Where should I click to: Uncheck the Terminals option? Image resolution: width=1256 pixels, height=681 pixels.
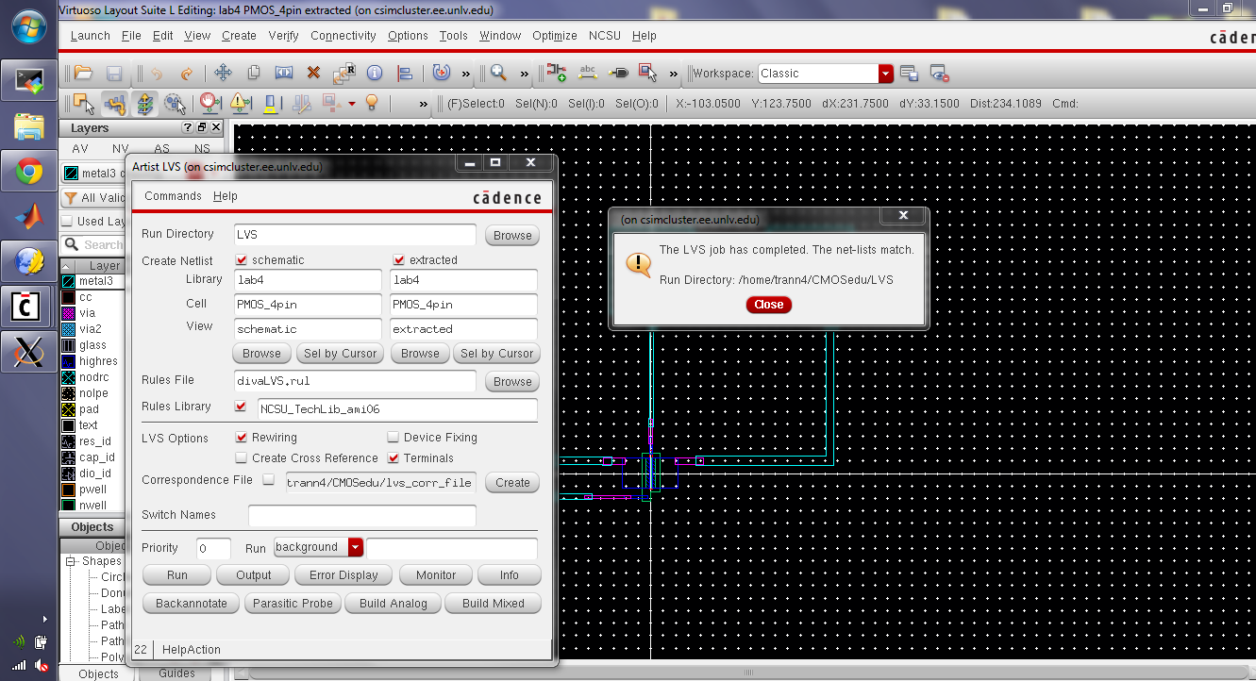[394, 457]
